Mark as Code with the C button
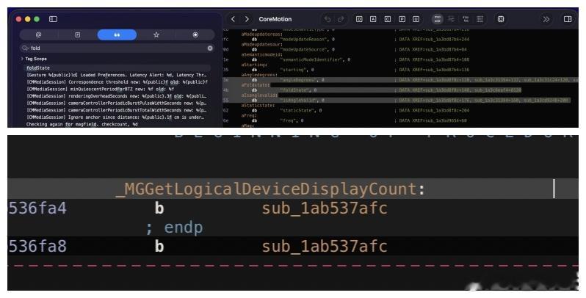586x298 pixels. click(x=388, y=19)
